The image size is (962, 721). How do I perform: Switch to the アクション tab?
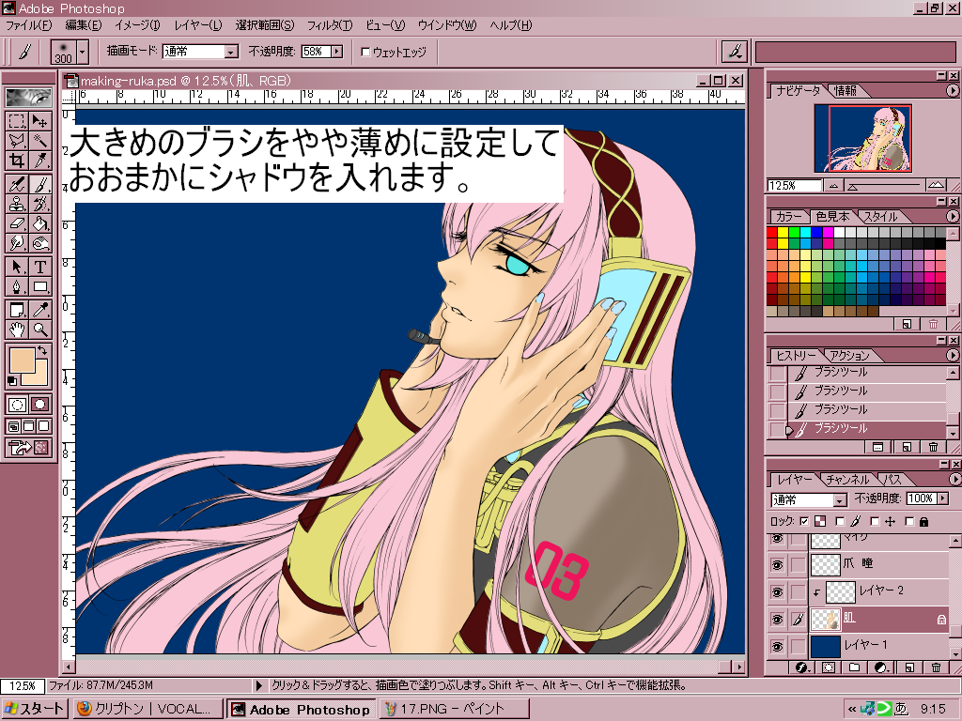(x=849, y=355)
